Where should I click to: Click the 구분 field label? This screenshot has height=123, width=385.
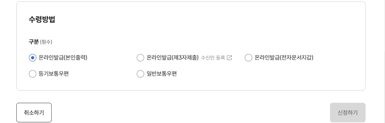coord(34,42)
